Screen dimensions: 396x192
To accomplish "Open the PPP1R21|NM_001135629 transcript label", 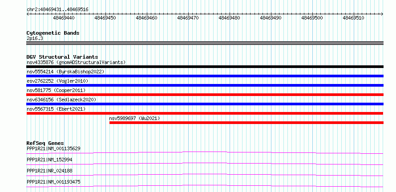I will (53, 148).
